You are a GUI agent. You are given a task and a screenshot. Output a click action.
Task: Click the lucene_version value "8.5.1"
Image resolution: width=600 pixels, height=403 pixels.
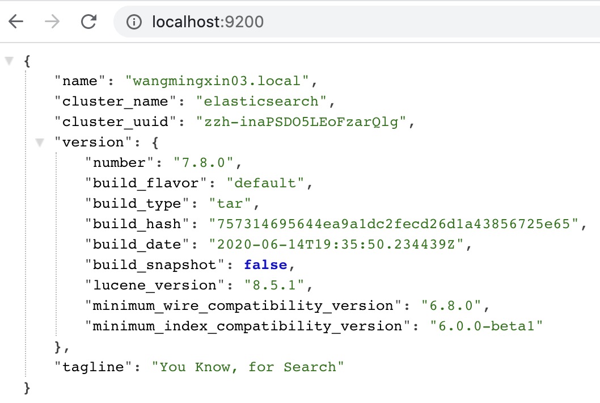coord(273,285)
